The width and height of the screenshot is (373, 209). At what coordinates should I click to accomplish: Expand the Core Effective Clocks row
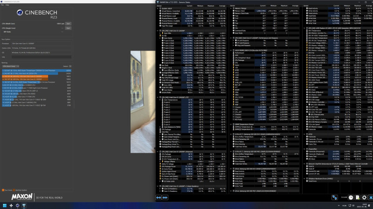[x=160, y=70]
